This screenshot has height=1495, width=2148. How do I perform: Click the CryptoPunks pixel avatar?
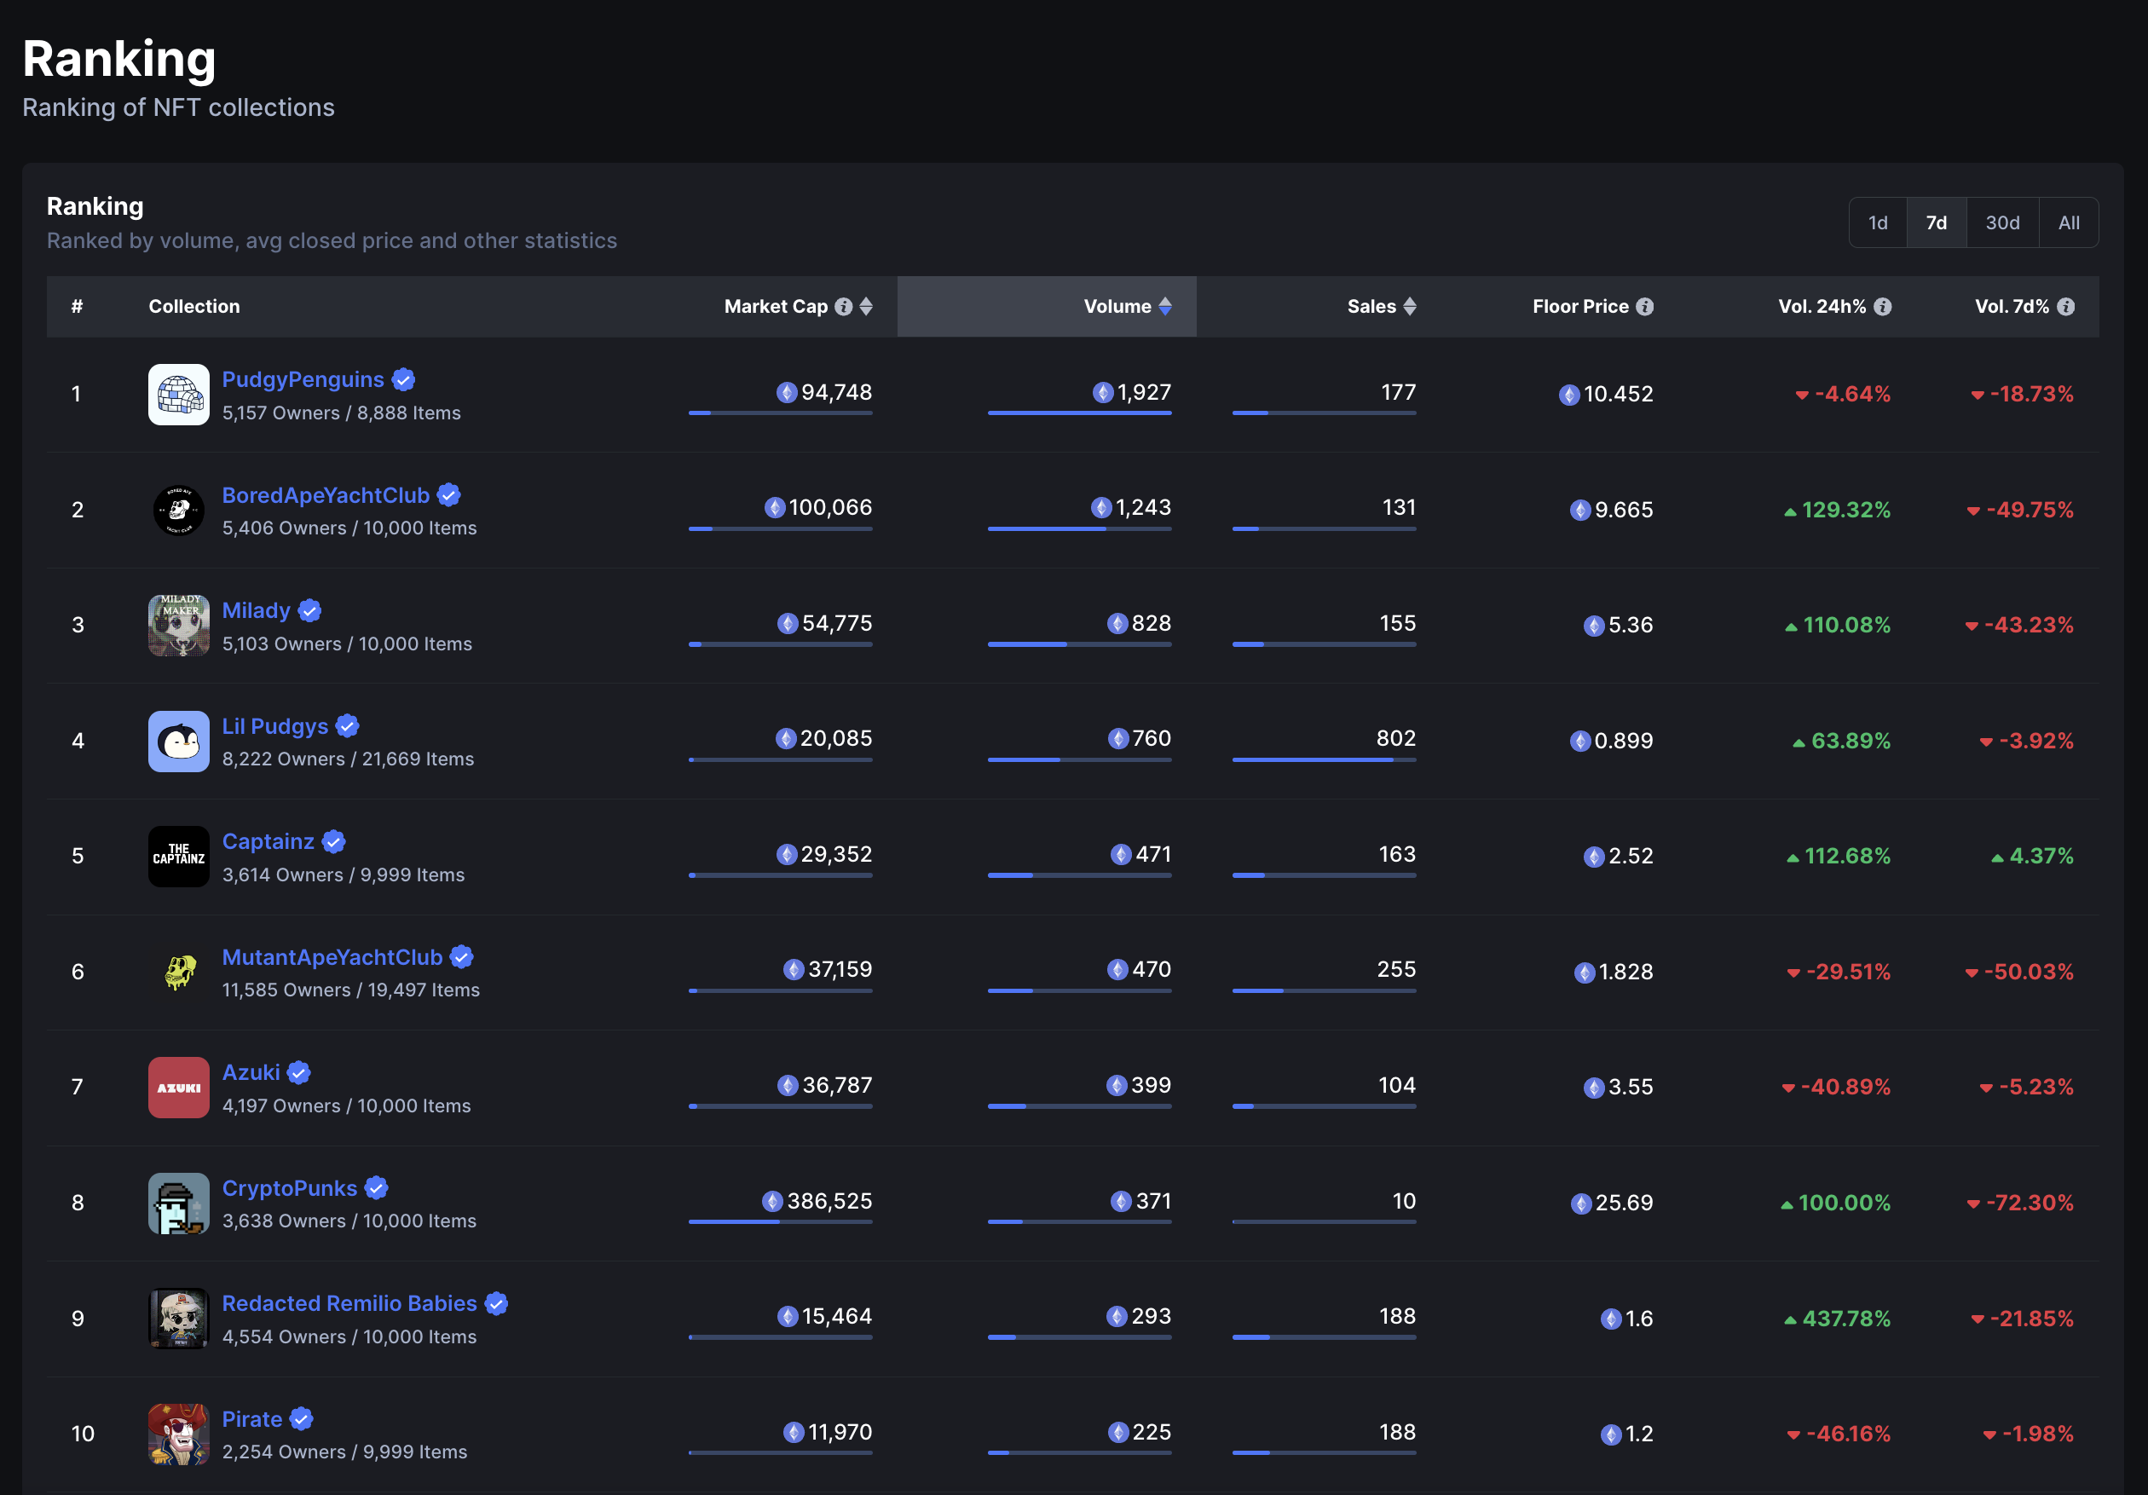(179, 1204)
